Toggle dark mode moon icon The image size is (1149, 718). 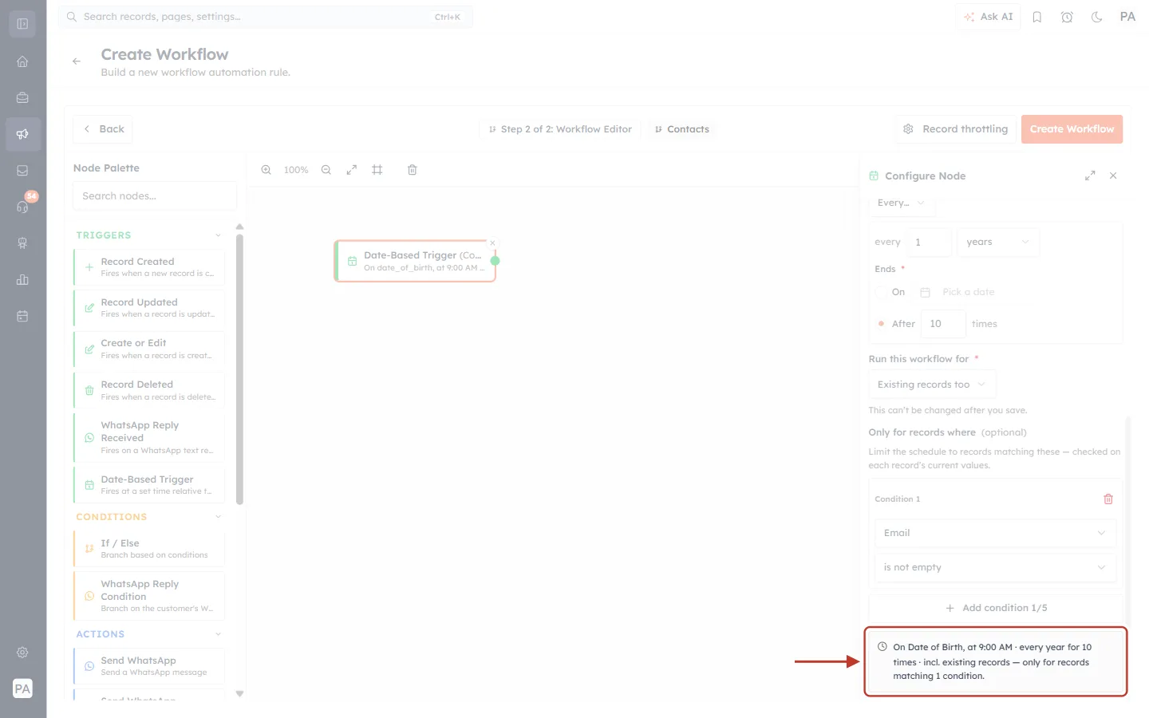1097,17
